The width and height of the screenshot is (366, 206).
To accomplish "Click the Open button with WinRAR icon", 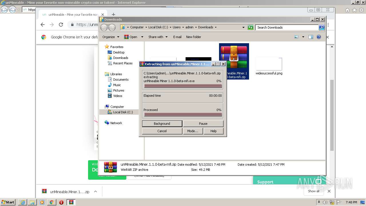I will [x=130, y=37].
